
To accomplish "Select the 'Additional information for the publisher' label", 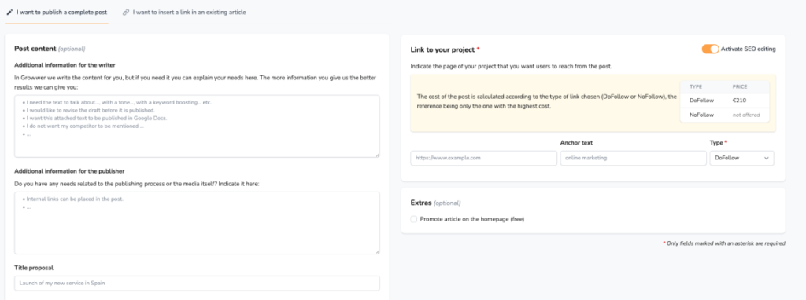I will [x=69, y=170].
